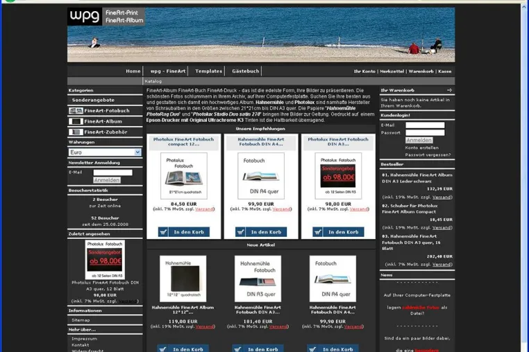The width and height of the screenshot is (529, 352).
Task: Open recommended Hahnemühle FineArt Fotobuch DIN A4 title
Action: [x=261, y=141]
